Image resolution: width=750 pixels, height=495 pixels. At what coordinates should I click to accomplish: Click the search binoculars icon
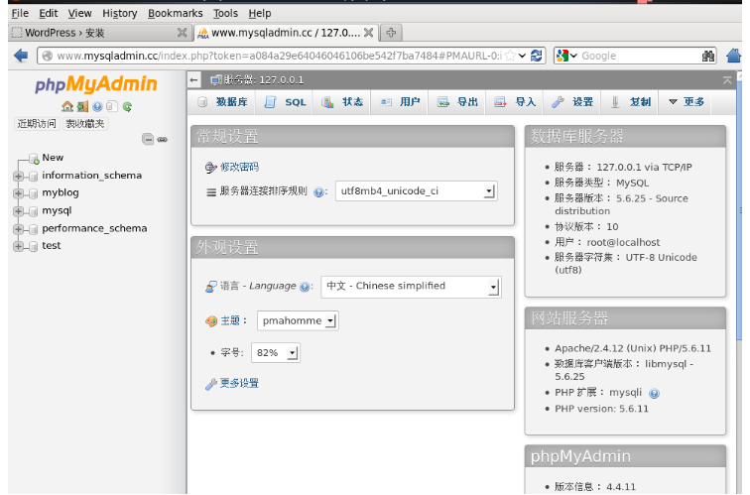[x=708, y=56]
